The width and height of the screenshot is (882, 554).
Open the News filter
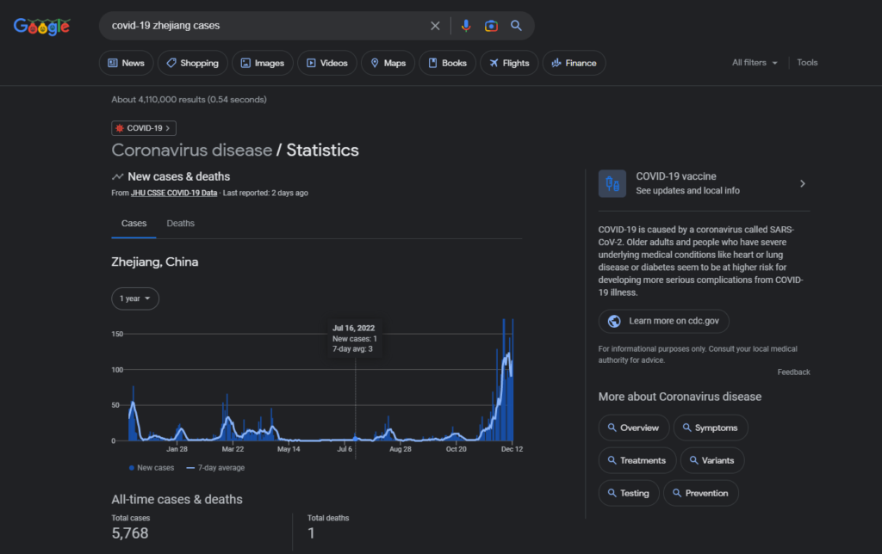[x=126, y=63]
